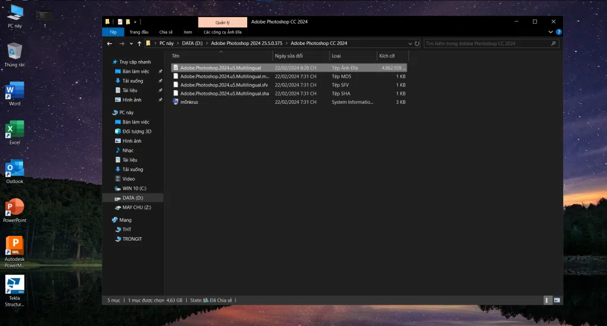Expand the address bar history dropdown
Image resolution: width=607 pixels, height=326 pixels.
(x=410, y=44)
